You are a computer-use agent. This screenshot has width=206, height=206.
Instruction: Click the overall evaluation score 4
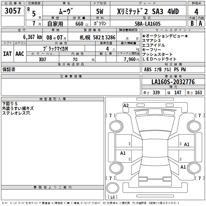point(196,12)
